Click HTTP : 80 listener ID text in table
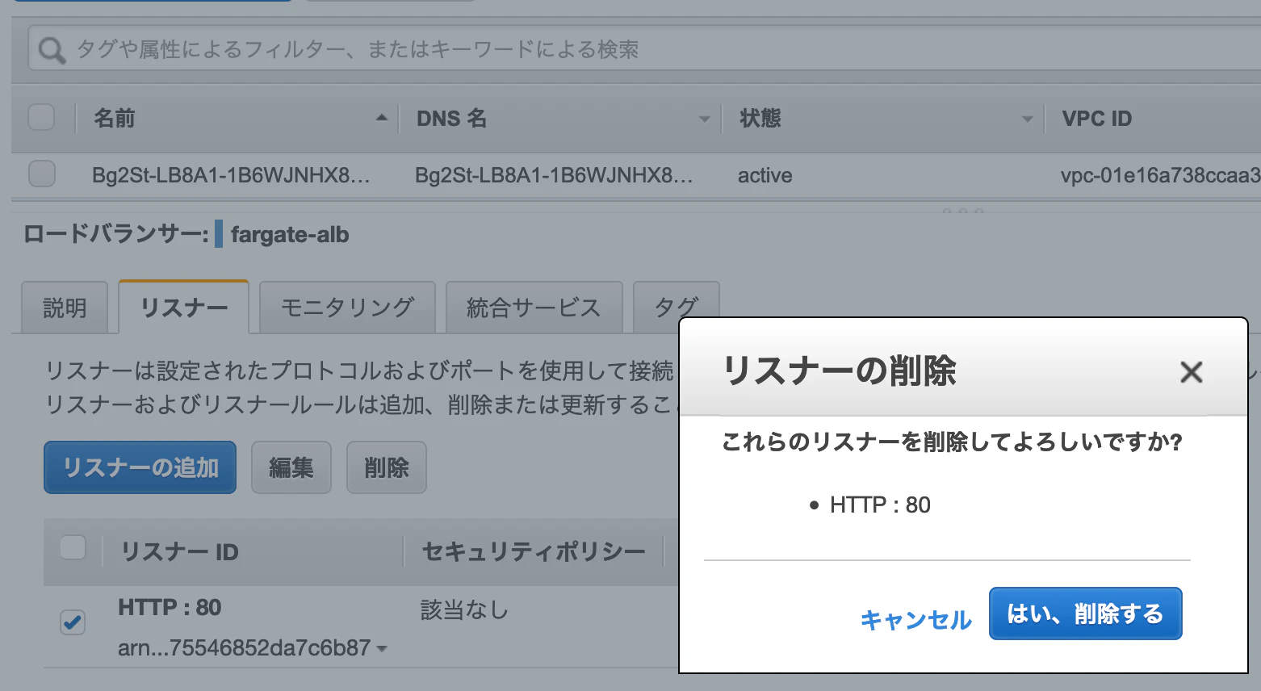 click(170, 607)
